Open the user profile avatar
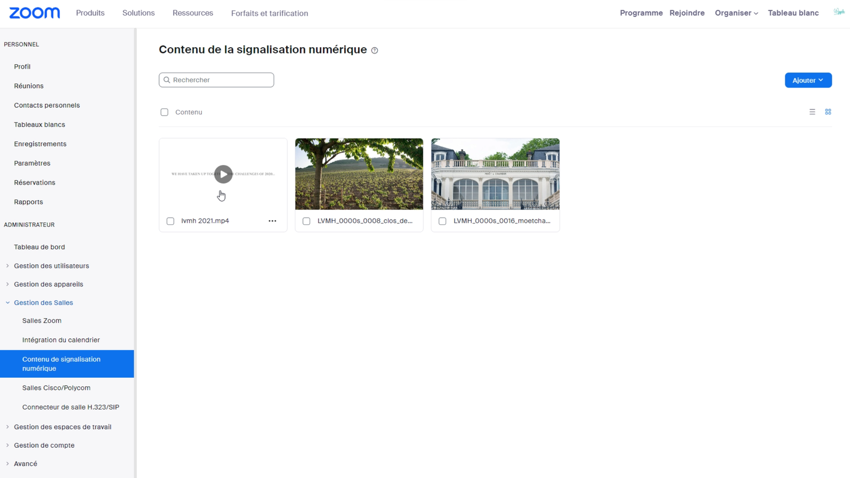 (x=839, y=12)
